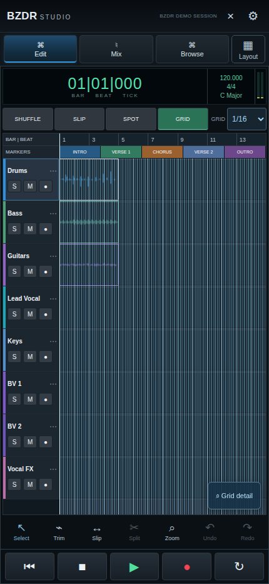Click the 120.000 tempo value
Viewport: 269px width, 584px height.
coord(231,78)
